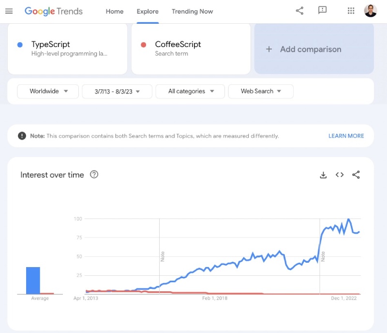Viewport: 387px width, 333px height.
Task: Open the Worldwide region dropdown
Action: (x=47, y=91)
